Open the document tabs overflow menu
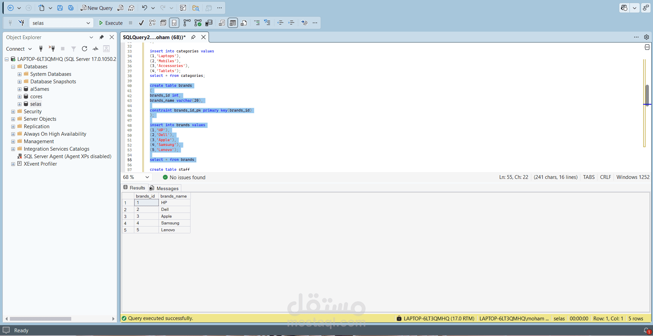 pos(636,37)
